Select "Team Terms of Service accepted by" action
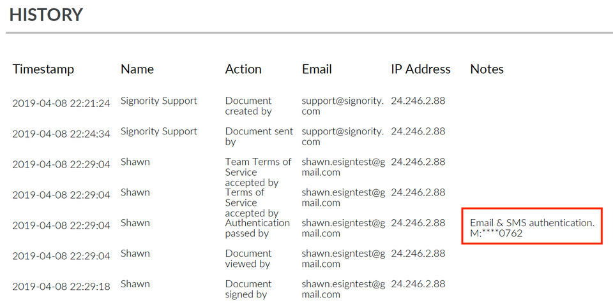This screenshot has height=307, width=613. click(258, 172)
